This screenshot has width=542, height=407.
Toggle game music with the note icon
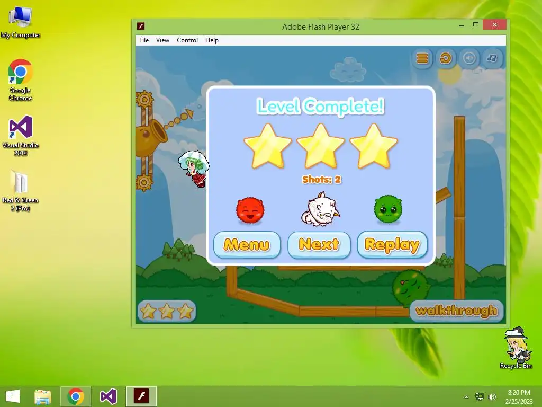(492, 58)
